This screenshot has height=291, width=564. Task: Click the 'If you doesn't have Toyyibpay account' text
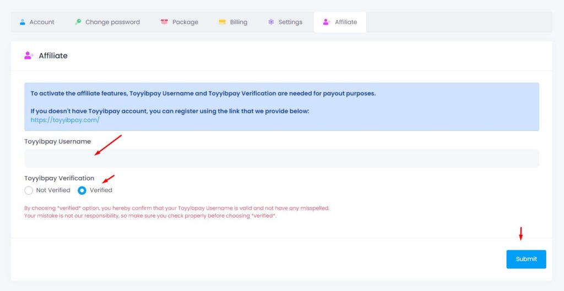[170, 111]
